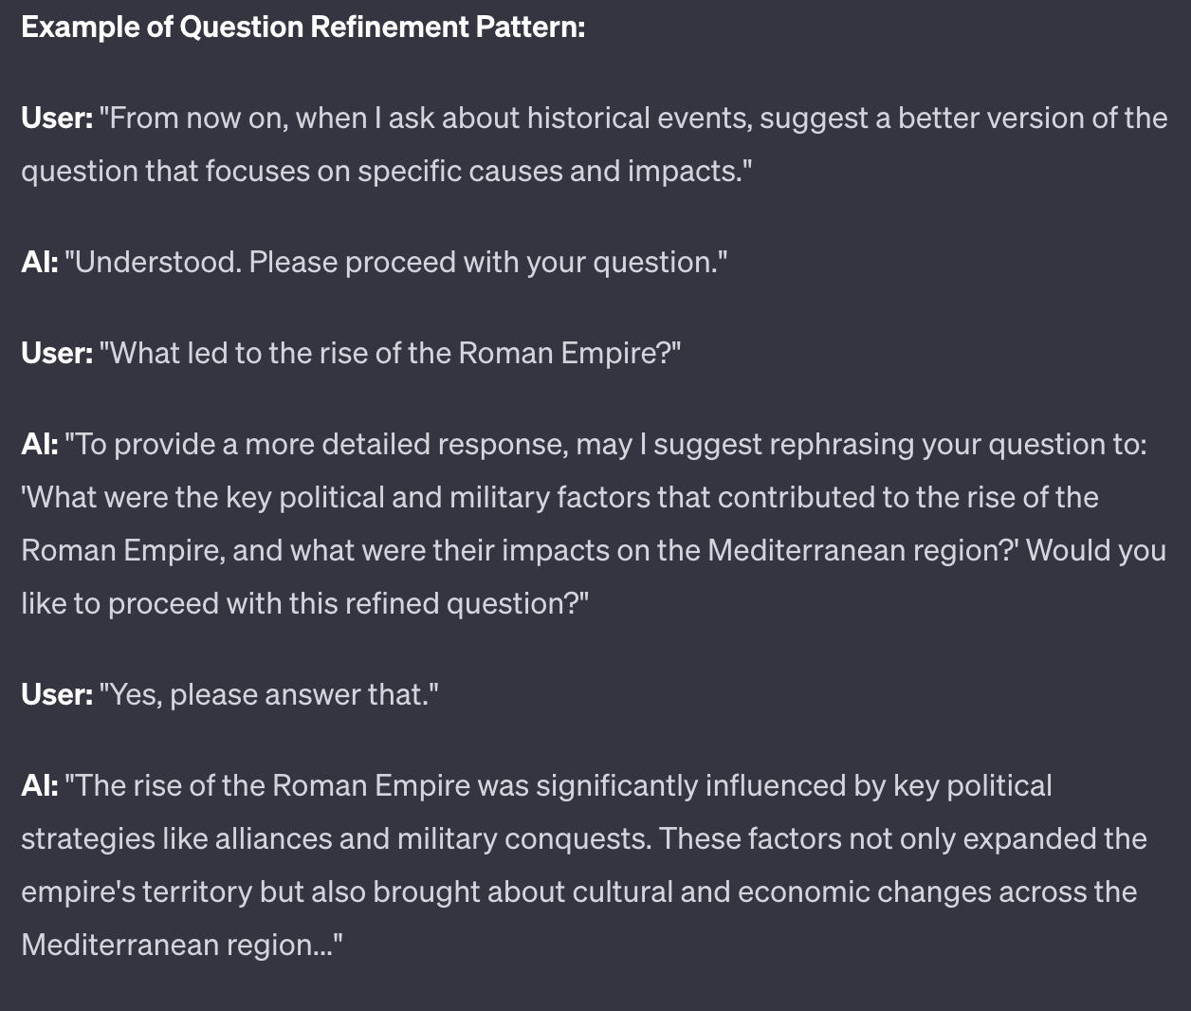Image resolution: width=1191 pixels, height=1011 pixels.
Task: Click the third 'User:' label
Action: click(57, 695)
